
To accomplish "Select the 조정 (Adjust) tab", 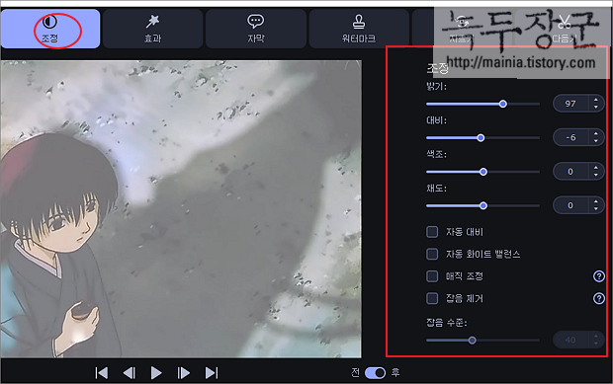I will [50, 29].
